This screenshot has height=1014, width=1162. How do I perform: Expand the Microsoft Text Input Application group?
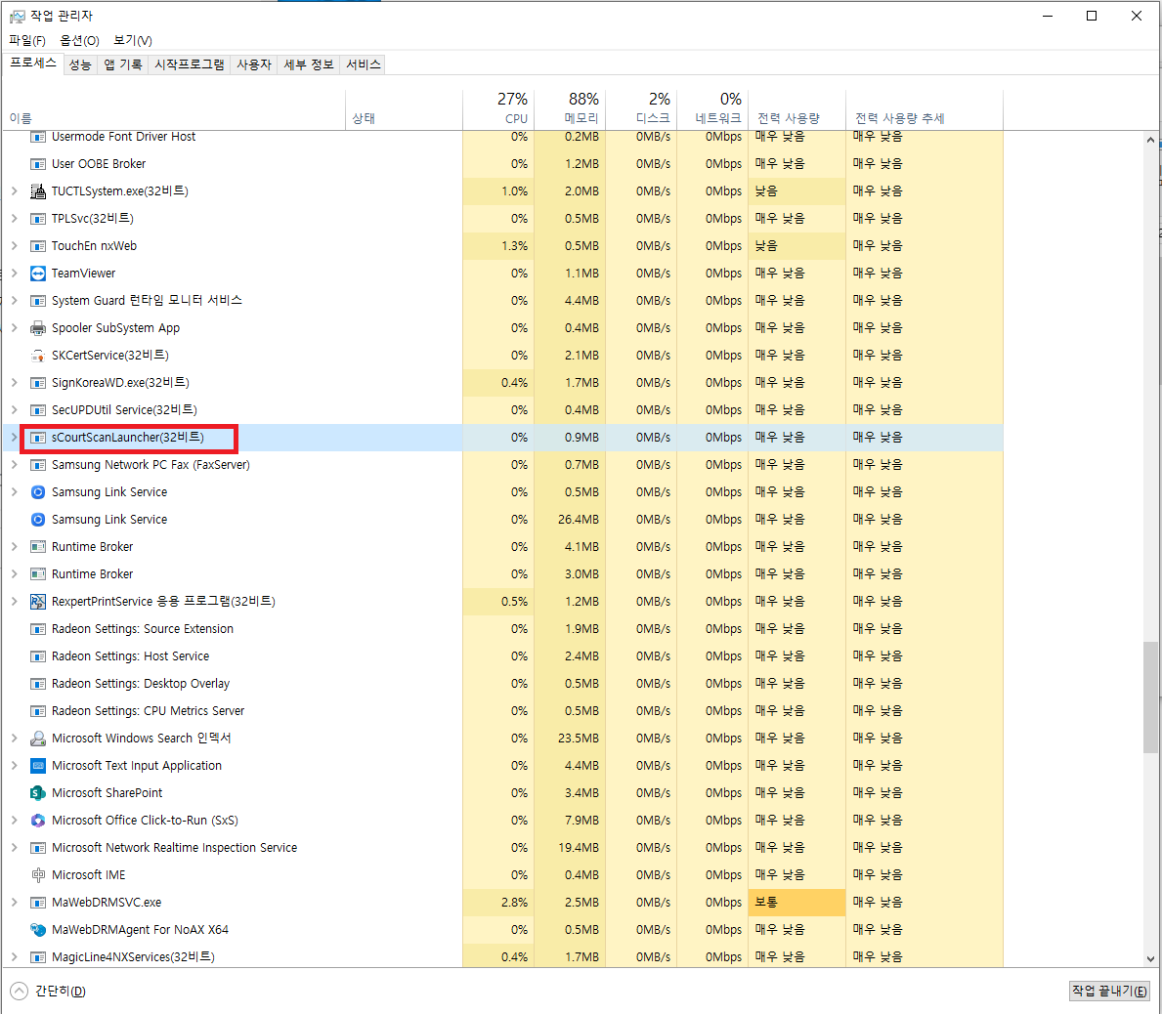(14, 766)
